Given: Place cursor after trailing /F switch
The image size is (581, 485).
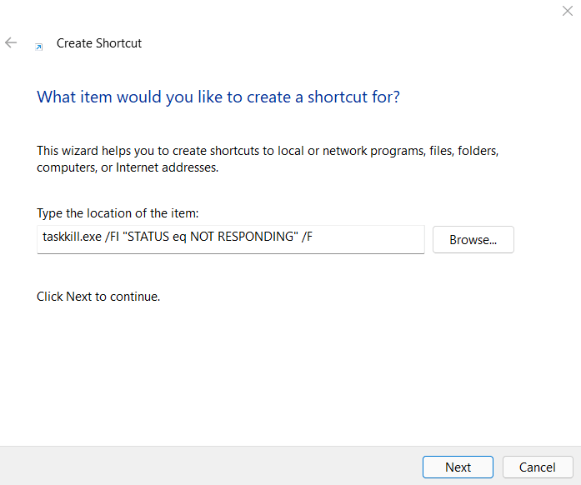Looking at the screenshot, I should point(313,239).
